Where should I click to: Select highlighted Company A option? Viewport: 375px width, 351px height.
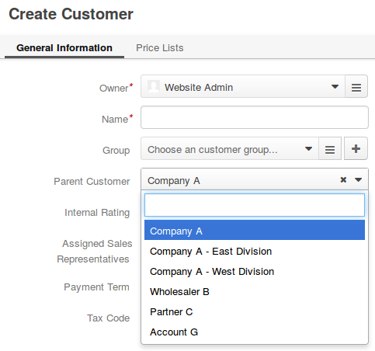click(255, 230)
